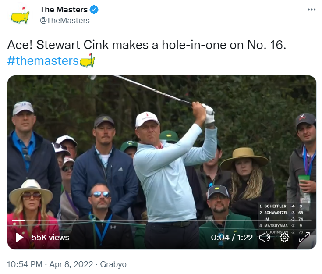Open the #themasters hashtag
The image size is (322, 274).
pos(42,60)
